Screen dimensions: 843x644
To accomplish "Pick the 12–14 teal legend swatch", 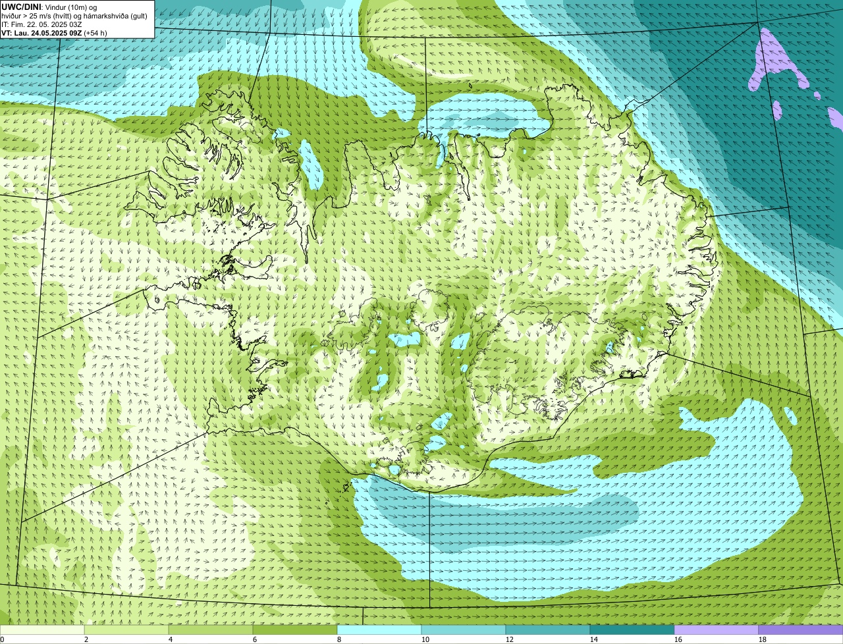I will pyautogui.click(x=548, y=630).
